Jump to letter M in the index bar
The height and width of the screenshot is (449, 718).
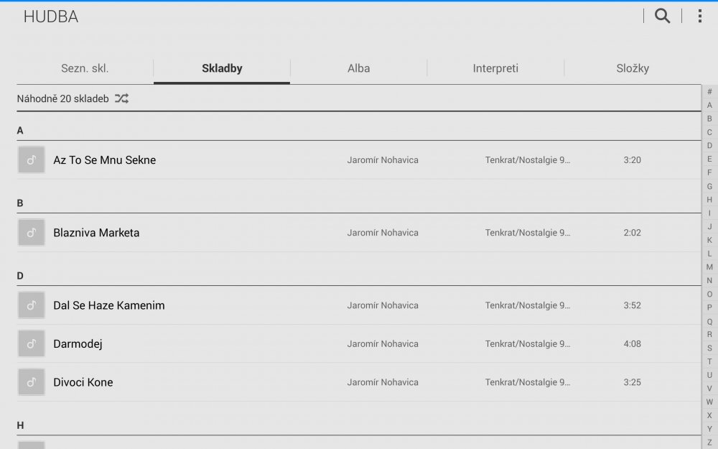pyautogui.click(x=709, y=267)
